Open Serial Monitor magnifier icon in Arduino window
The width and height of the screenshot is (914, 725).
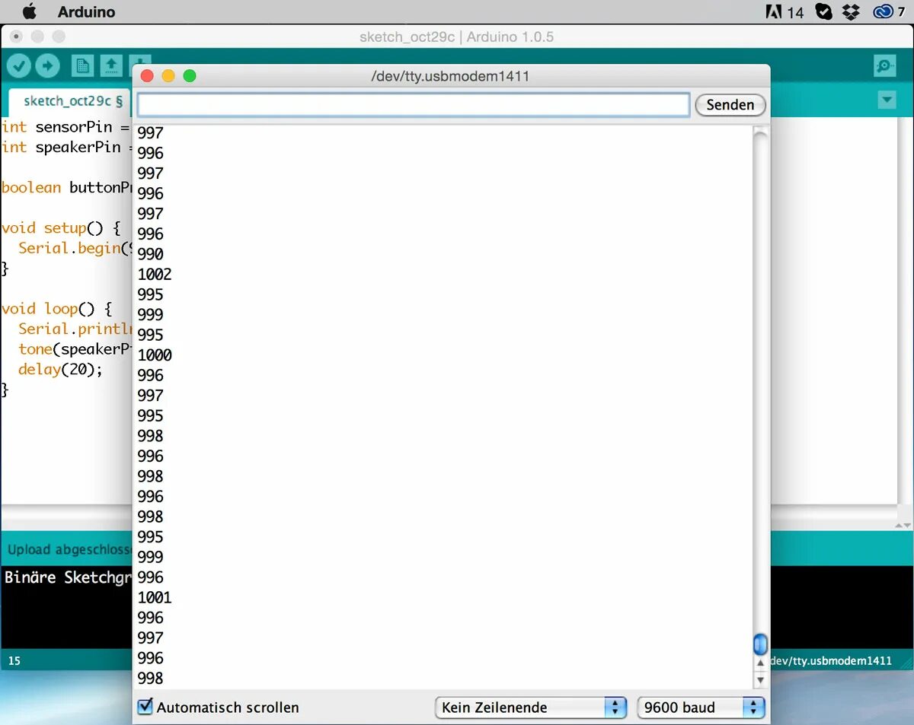(x=885, y=66)
